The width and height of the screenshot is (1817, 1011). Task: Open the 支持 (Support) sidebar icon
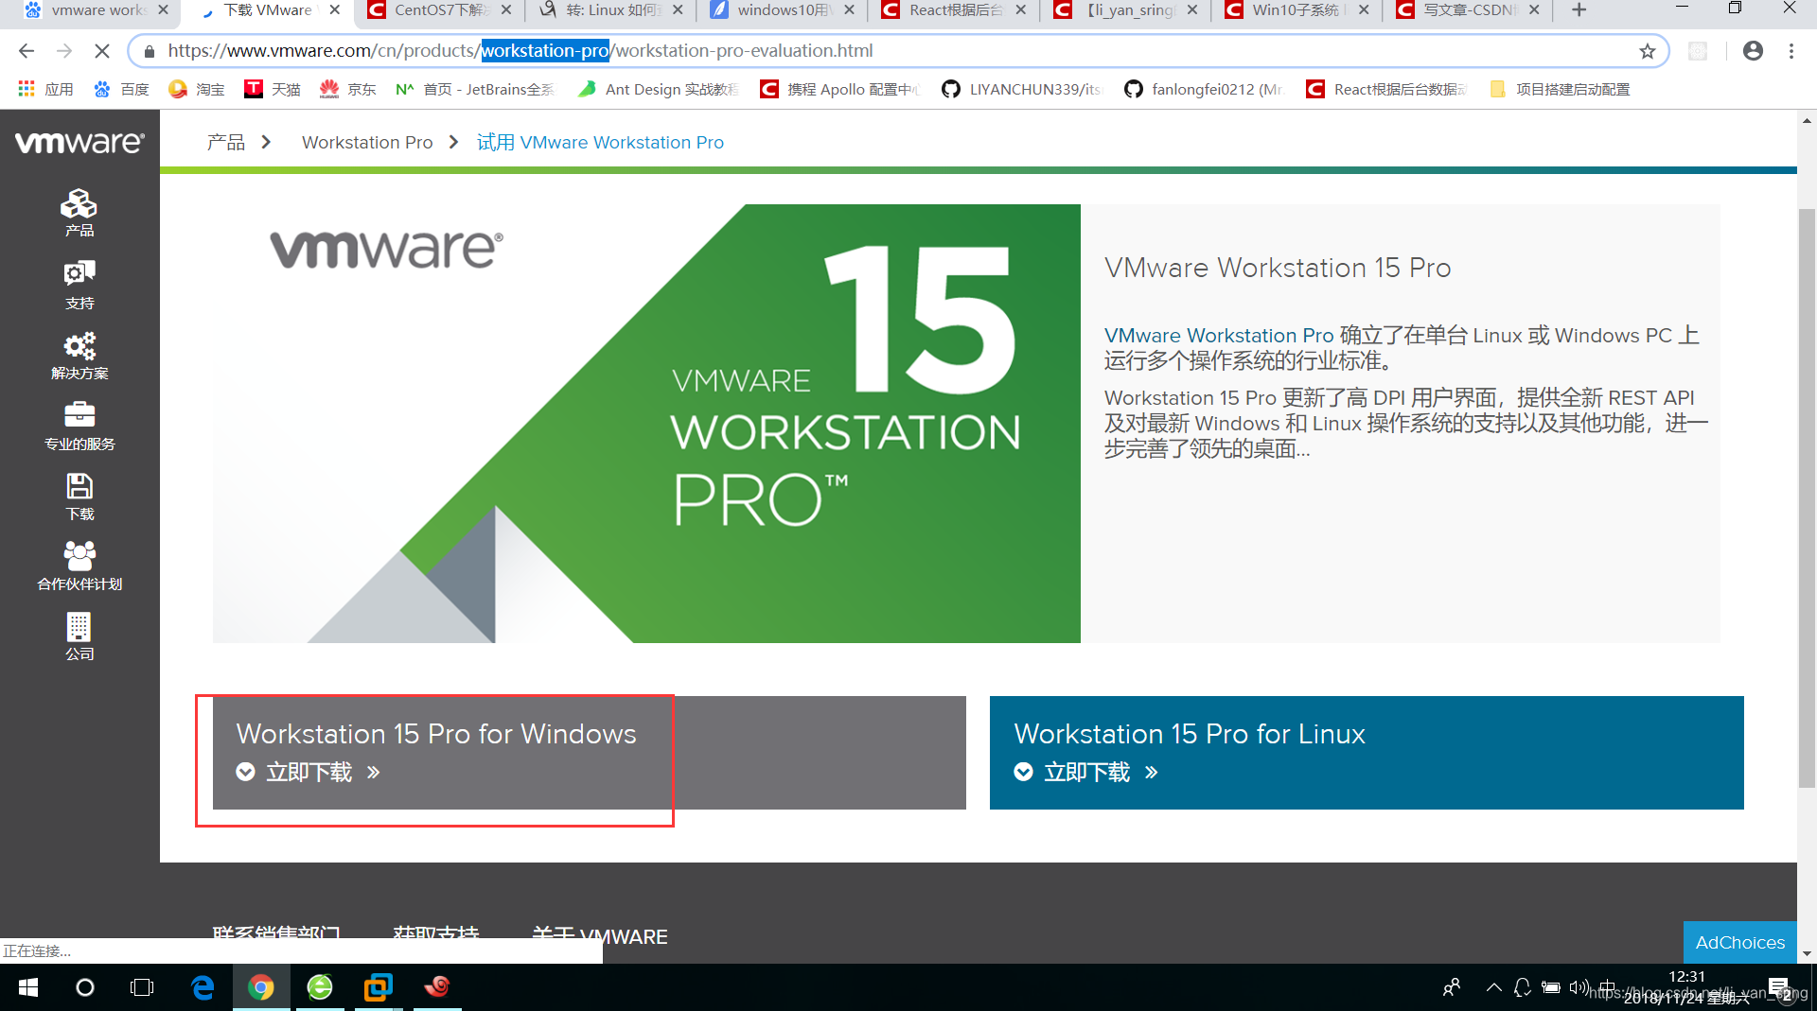[x=79, y=285]
